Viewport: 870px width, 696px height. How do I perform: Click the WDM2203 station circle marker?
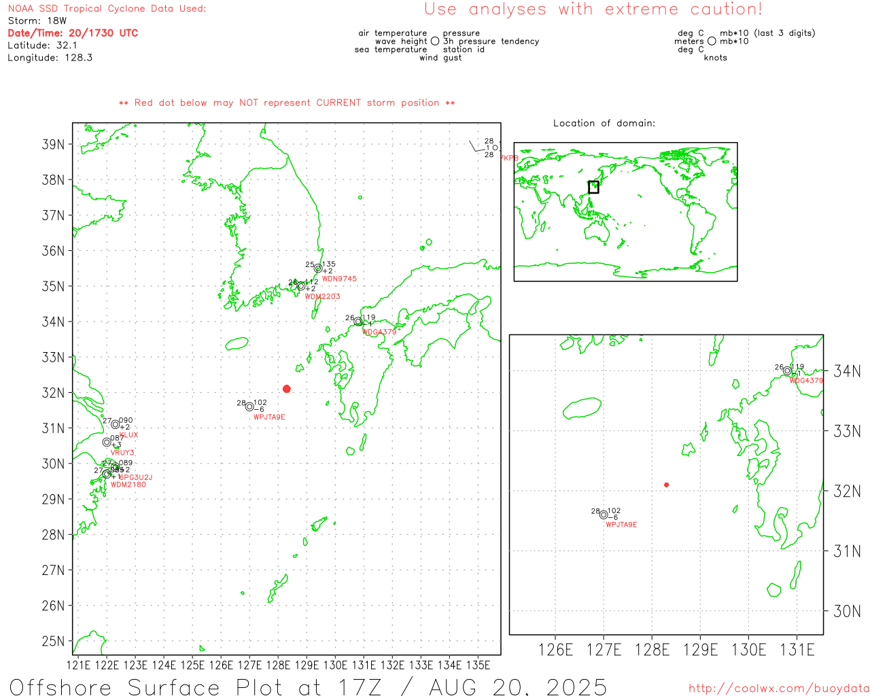(301, 286)
